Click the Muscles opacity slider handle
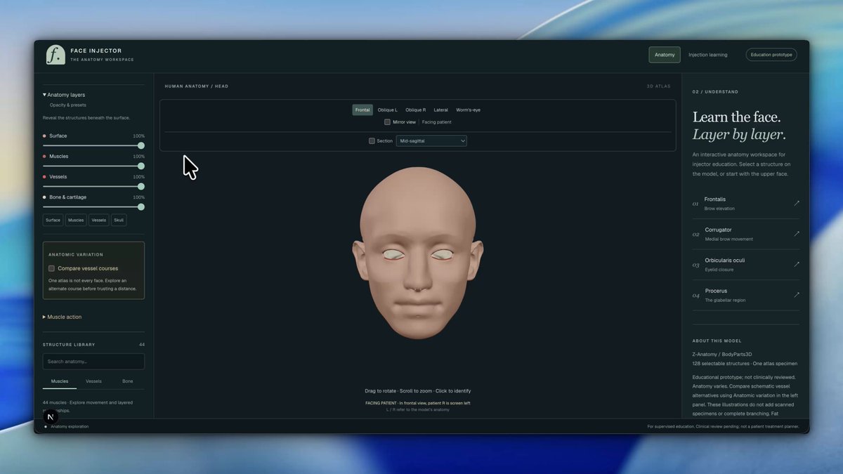This screenshot has height=474, width=843. tap(140, 166)
